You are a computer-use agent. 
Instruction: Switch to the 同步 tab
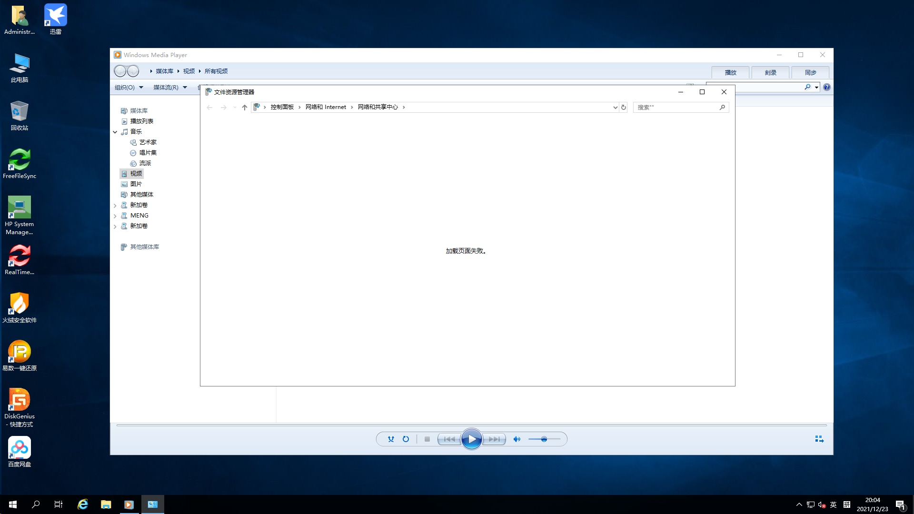pyautogui.click(x=810, y=72)
